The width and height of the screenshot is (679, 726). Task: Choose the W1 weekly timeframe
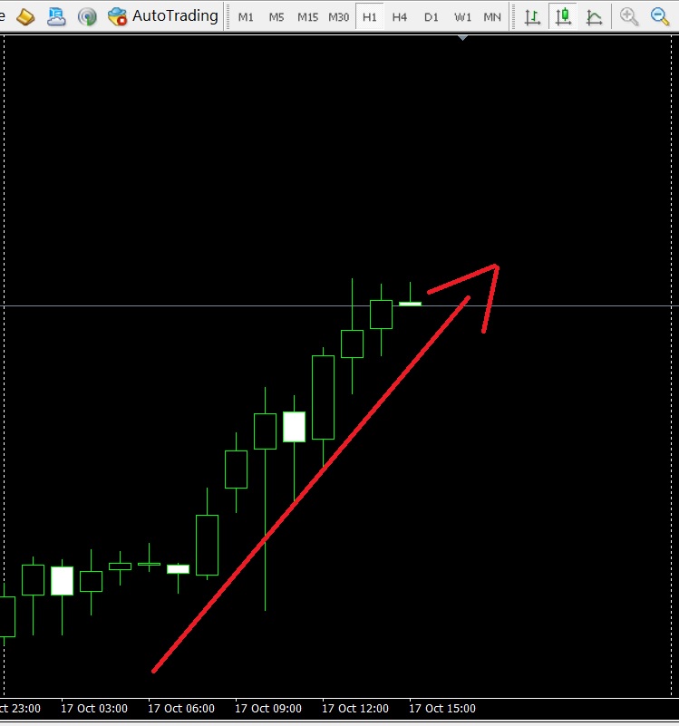(462, 17)
